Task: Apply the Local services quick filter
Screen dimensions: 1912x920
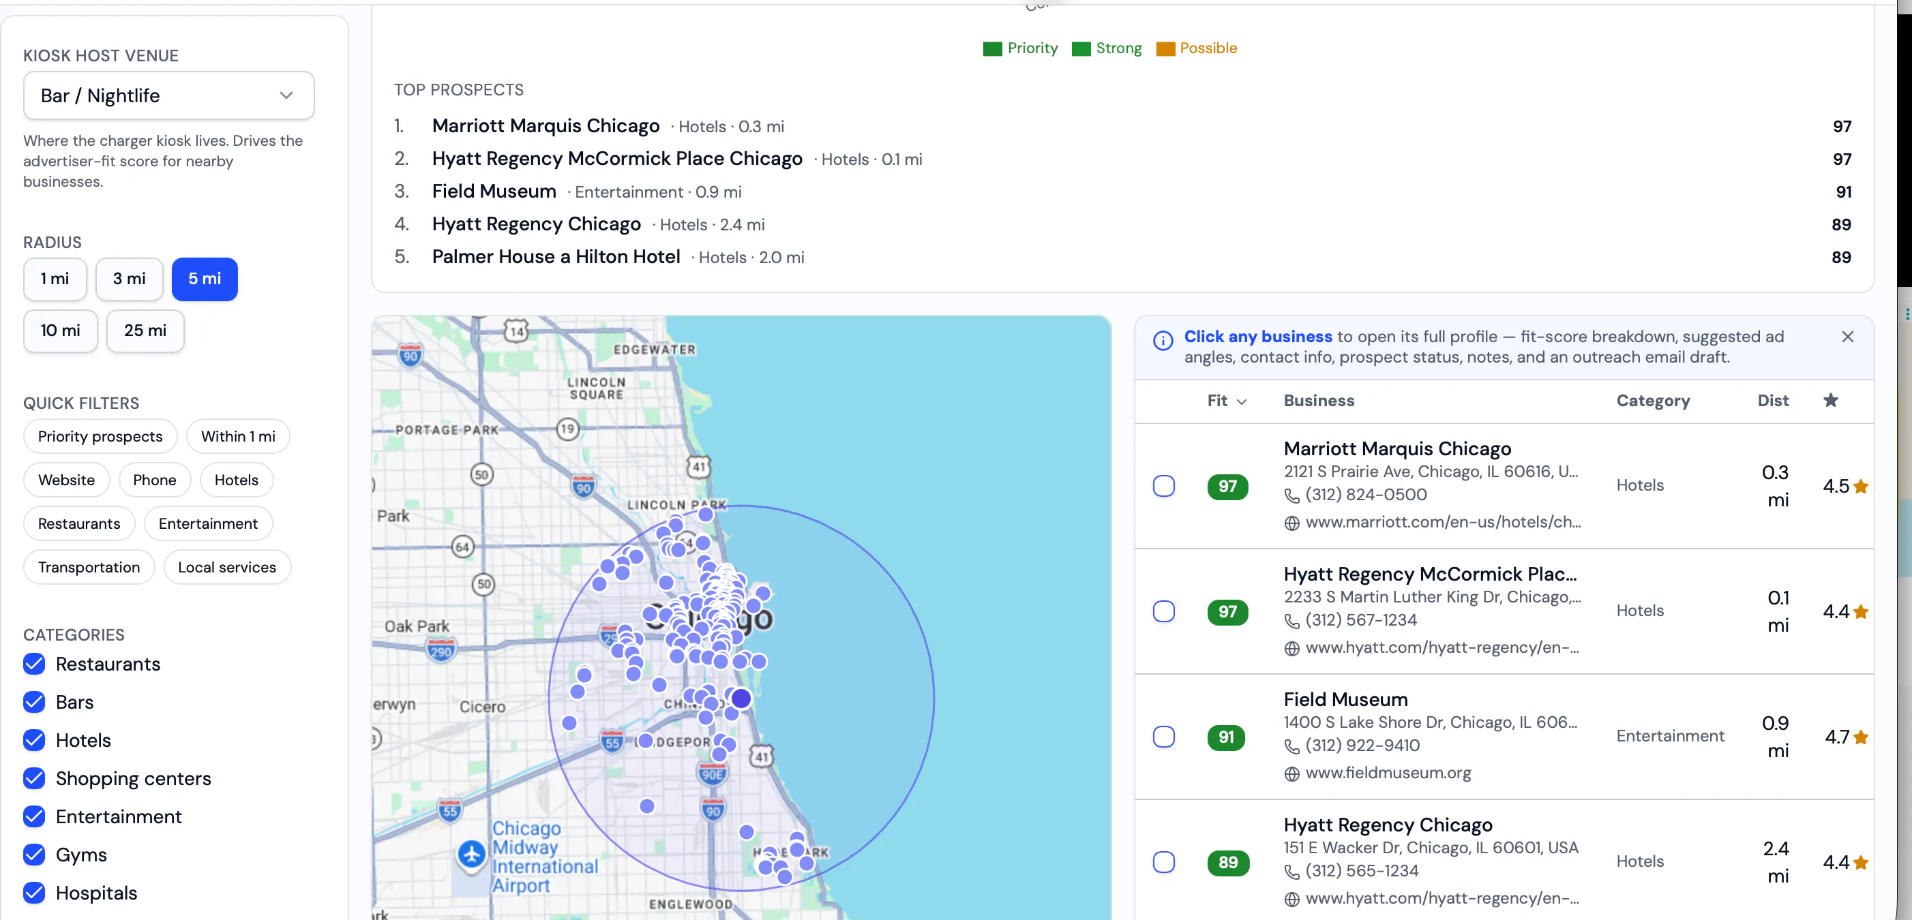Action: point(227,568)
